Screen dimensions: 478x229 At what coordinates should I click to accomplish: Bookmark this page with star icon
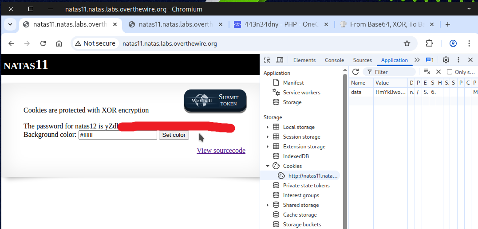pyautogui.click(x=407, y=43)
